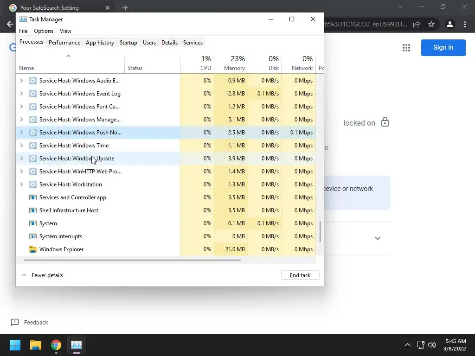Click the gear icon beside Windows Push No...

click(x=33, y=132)
